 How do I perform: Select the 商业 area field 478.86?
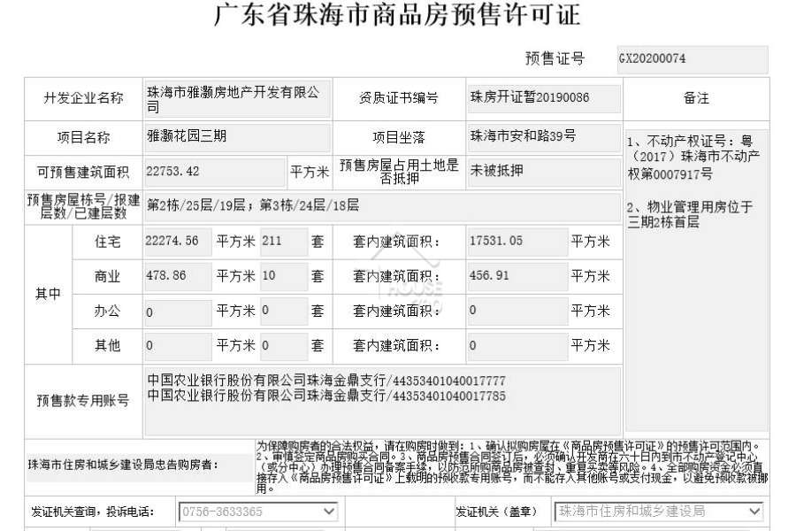178,276
